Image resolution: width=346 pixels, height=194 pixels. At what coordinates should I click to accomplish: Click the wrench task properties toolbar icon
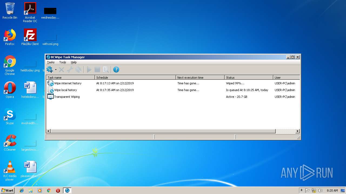(x=70, y=70)
